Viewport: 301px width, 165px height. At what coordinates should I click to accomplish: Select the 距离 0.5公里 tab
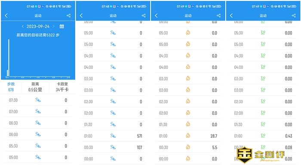[35, 87]
